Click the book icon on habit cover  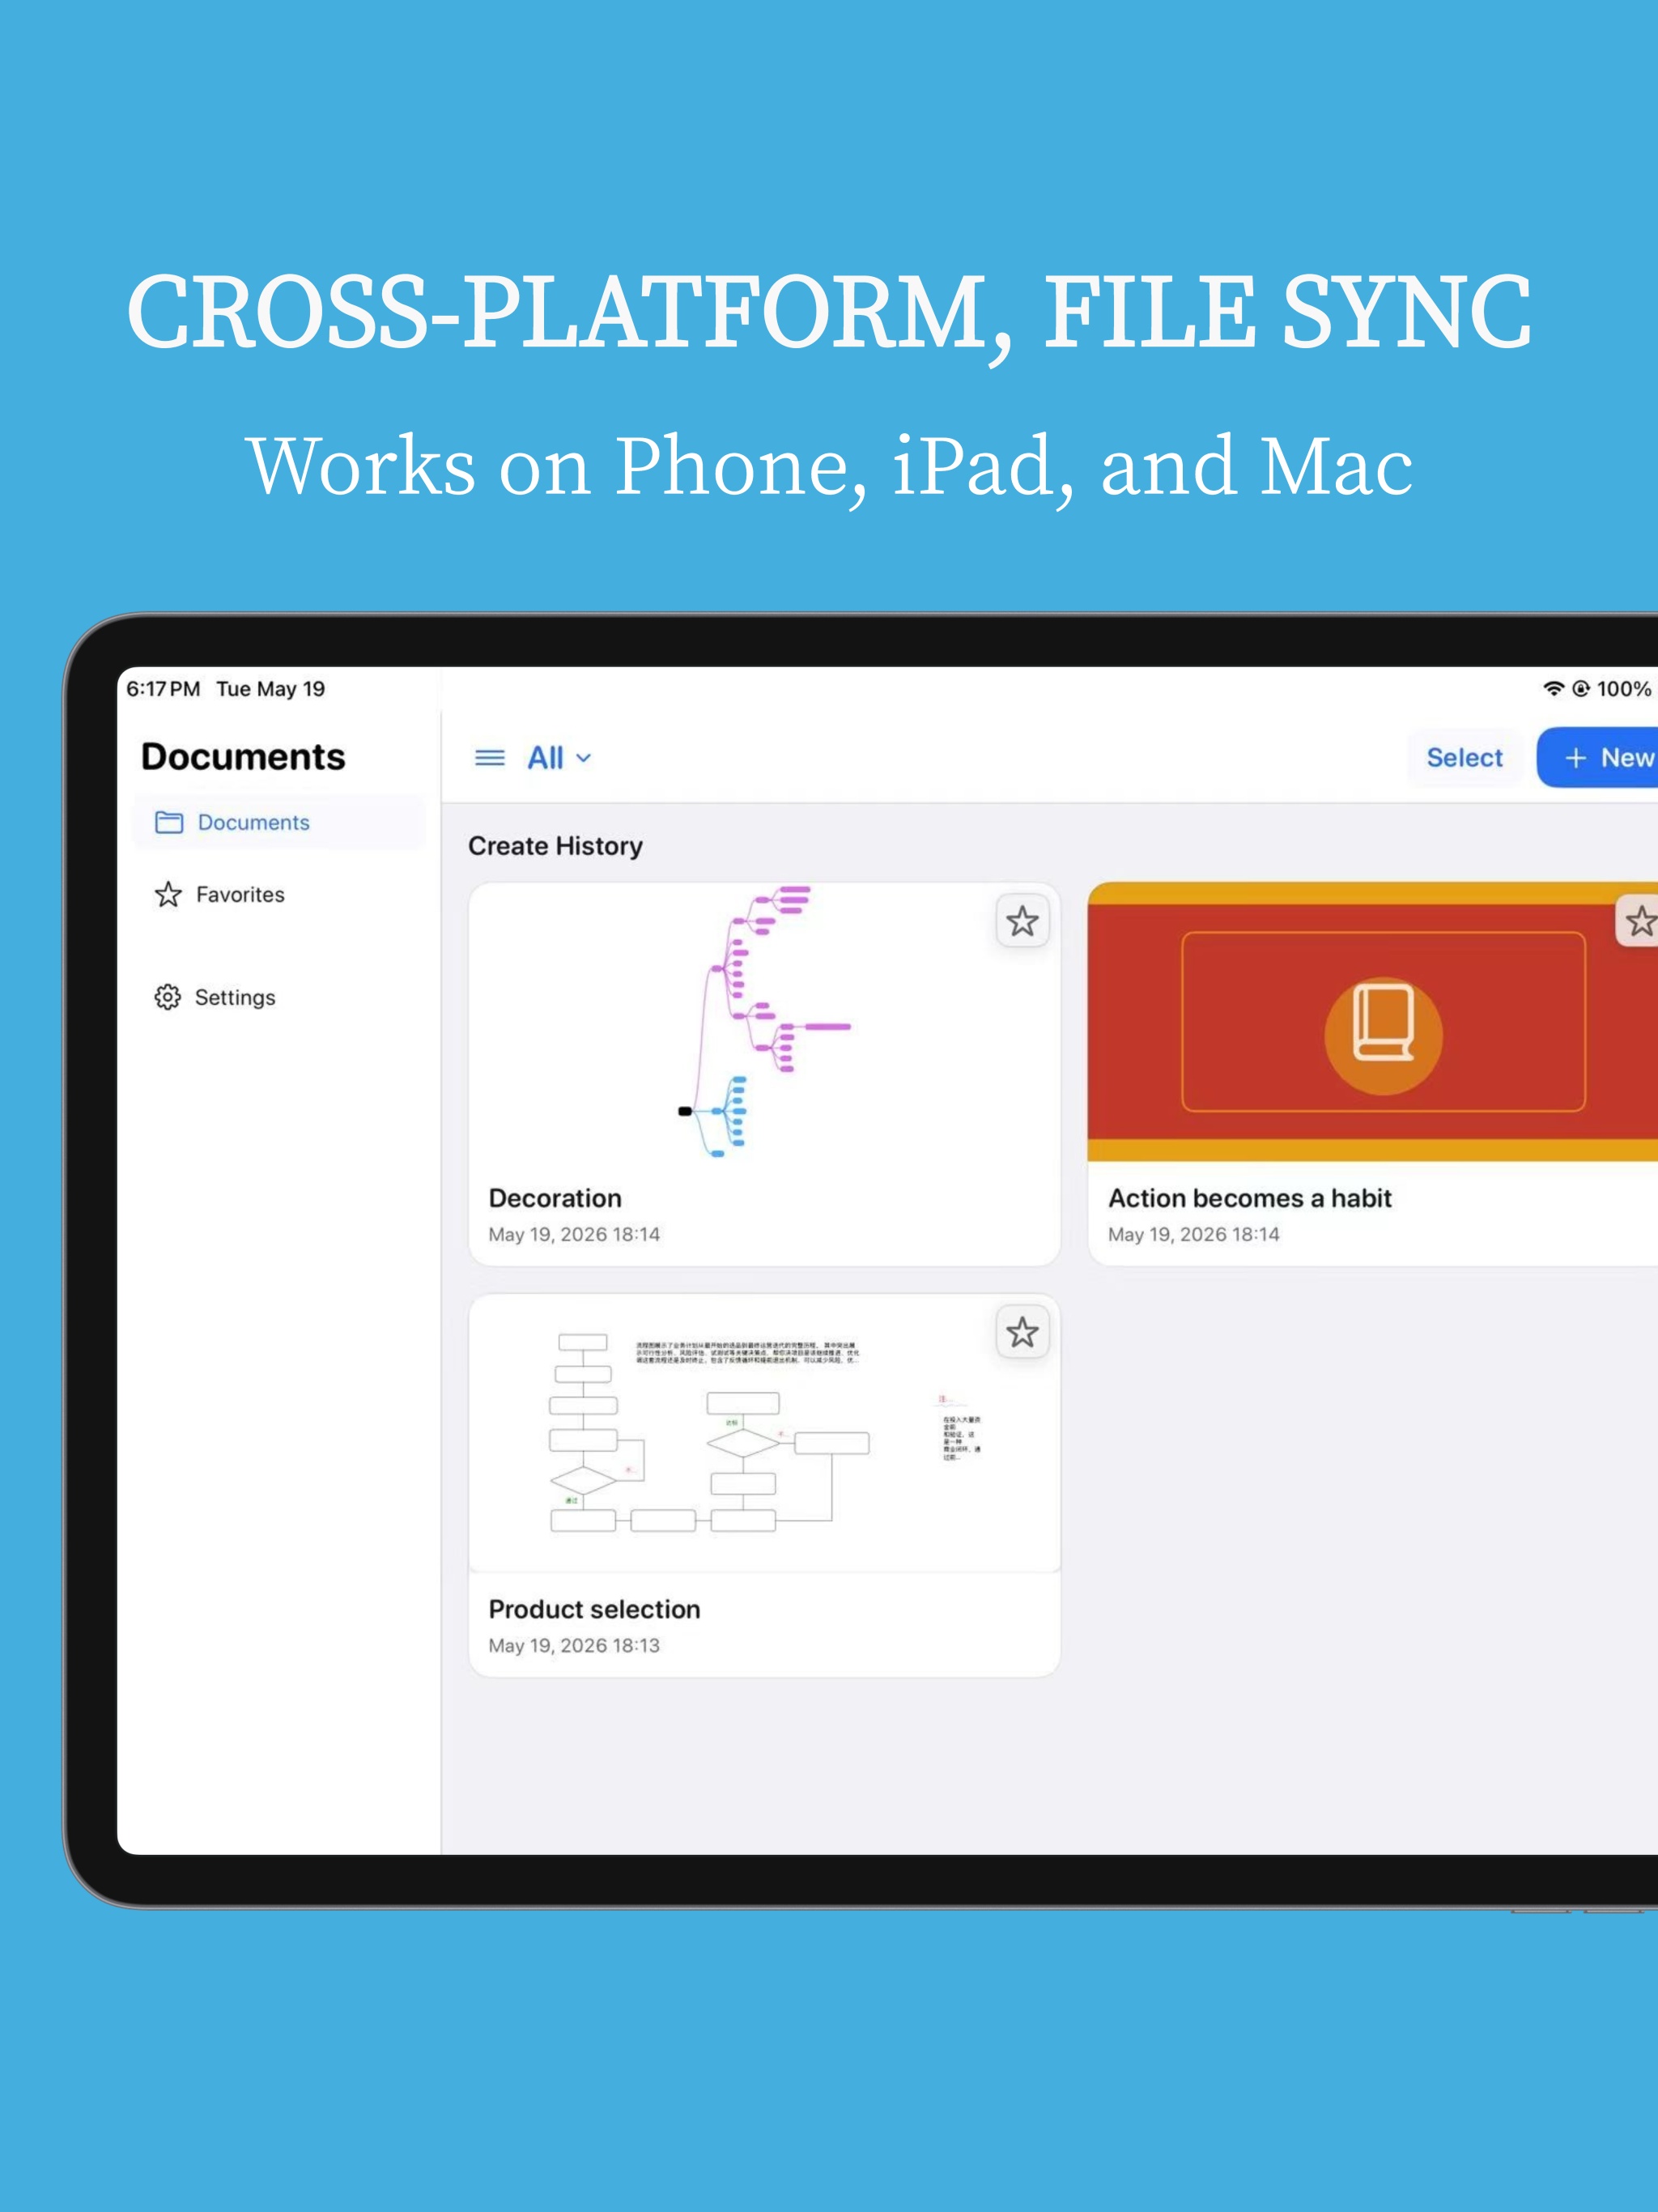pos(1383,1022)
